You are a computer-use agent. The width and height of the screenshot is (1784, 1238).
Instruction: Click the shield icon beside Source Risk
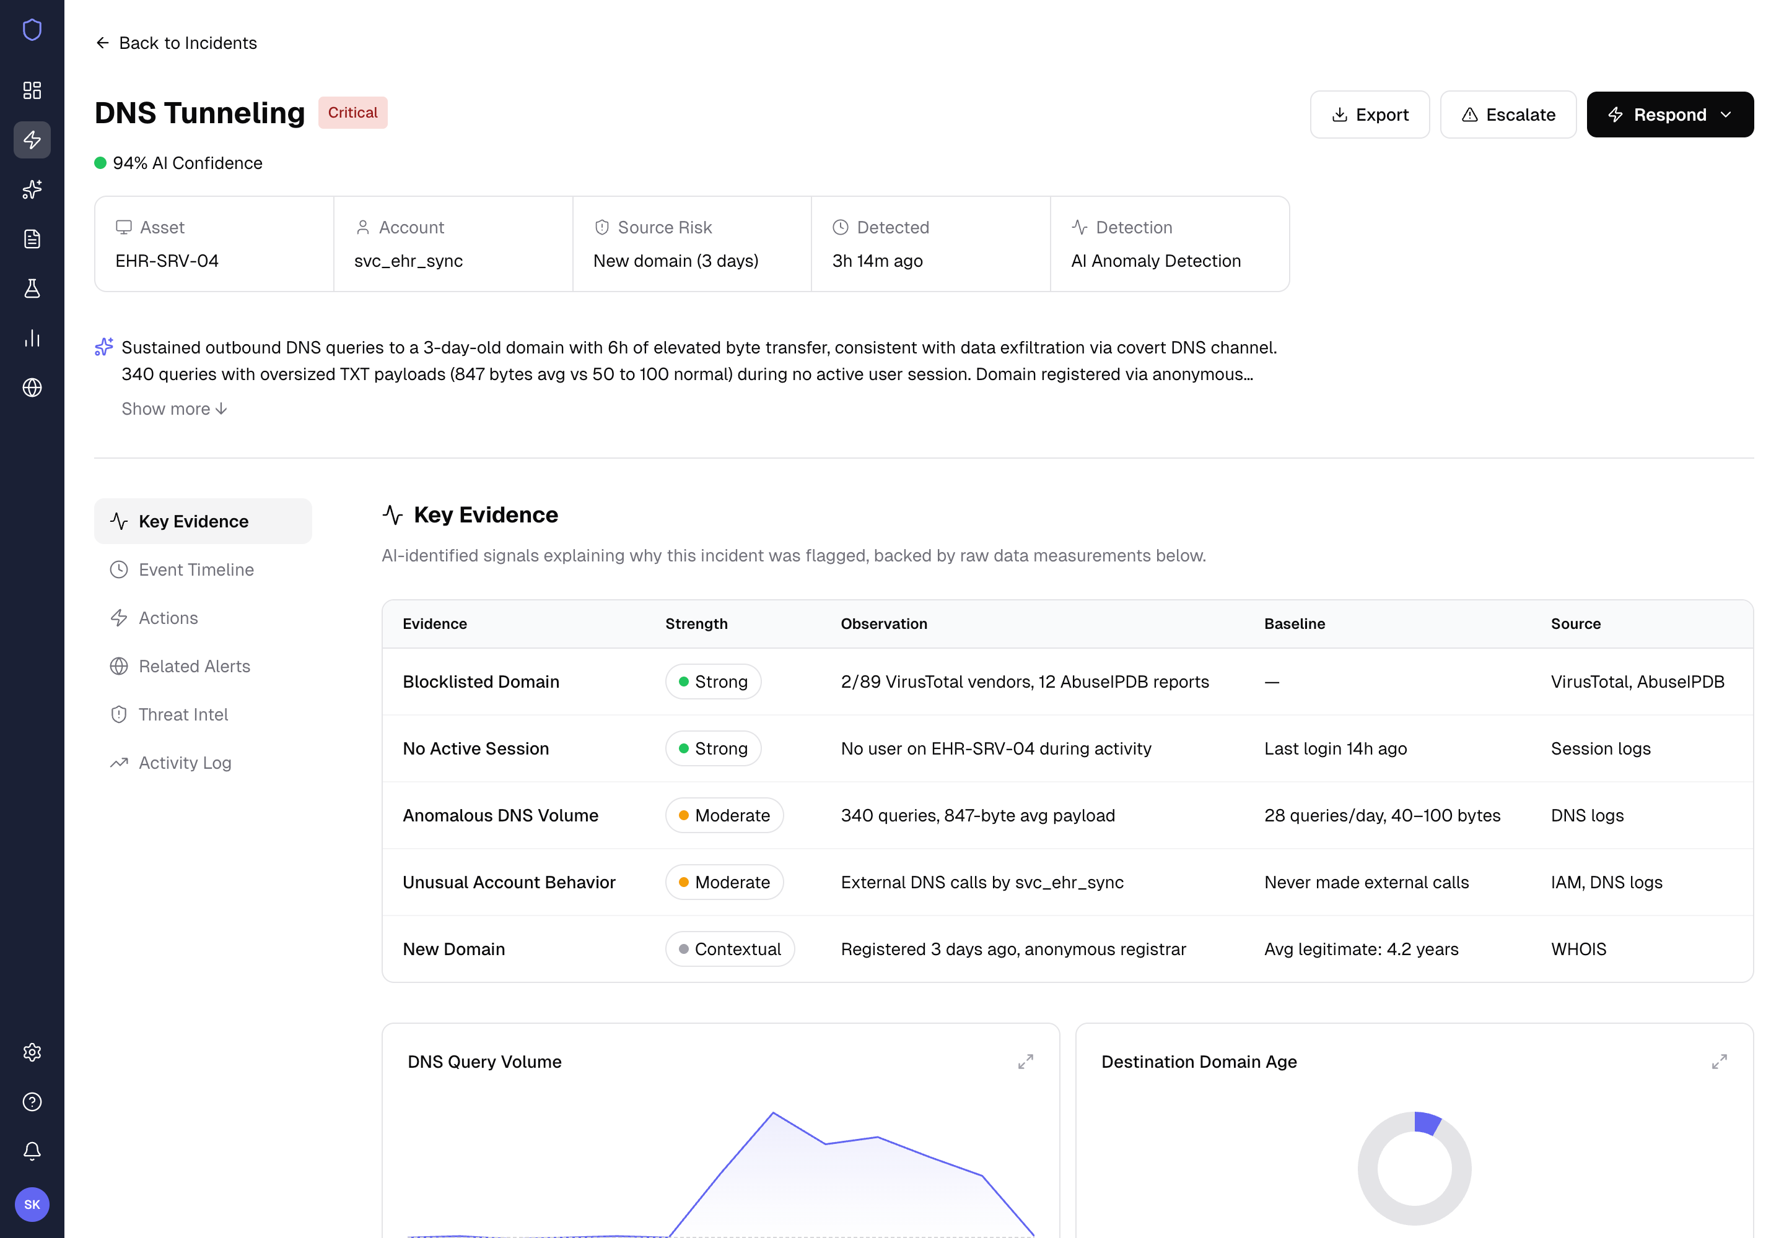[601, 227]
